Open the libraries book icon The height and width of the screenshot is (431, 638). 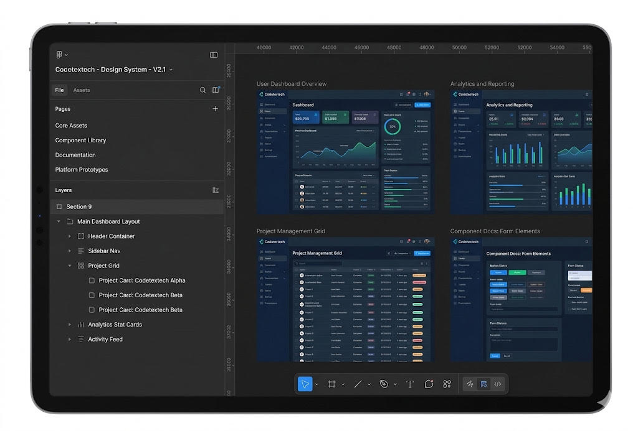pos(216,90)
